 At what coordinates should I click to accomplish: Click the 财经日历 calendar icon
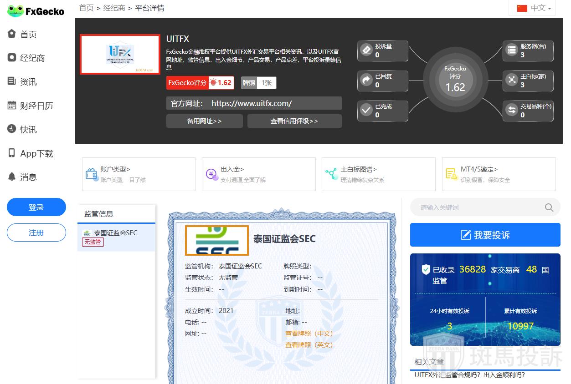point(12,106)
